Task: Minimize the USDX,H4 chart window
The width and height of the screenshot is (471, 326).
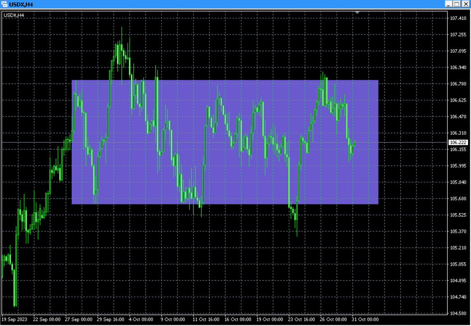Action: (448, 4)
